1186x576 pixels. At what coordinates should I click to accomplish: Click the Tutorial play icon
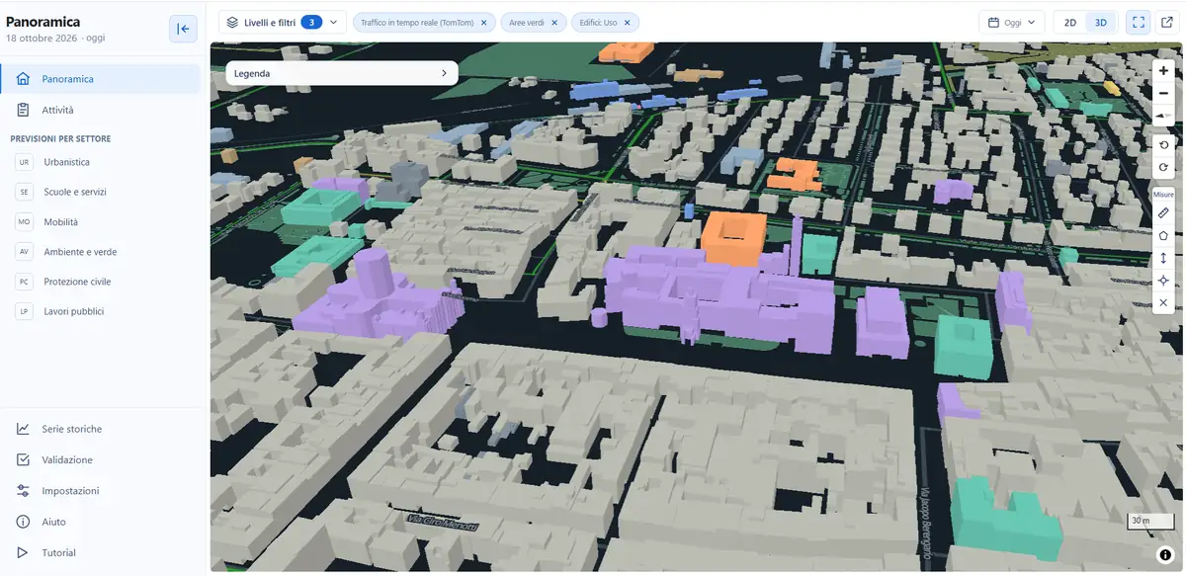coord(23,552)
